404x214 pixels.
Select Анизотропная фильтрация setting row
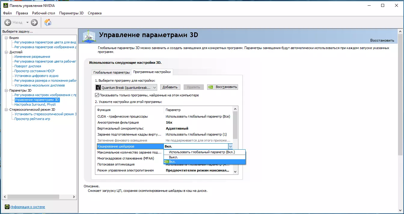164,122
